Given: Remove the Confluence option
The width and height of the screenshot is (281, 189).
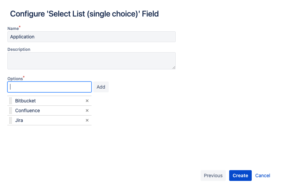Looking at the screenshot, I should click(87, 111).
